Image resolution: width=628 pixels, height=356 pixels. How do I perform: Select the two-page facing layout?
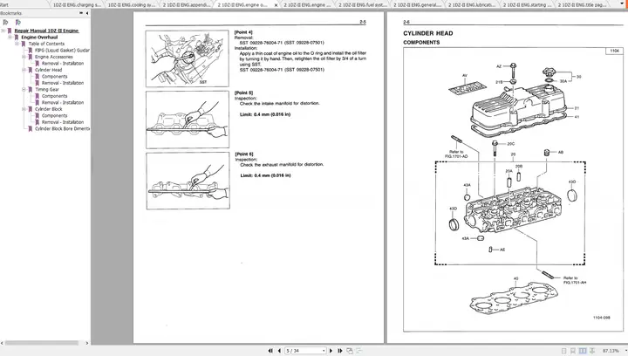[x=583, y=351]
